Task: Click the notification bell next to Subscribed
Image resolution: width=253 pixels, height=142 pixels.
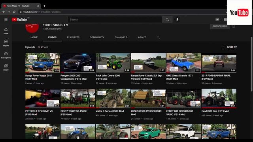Action: coord(234,26)
